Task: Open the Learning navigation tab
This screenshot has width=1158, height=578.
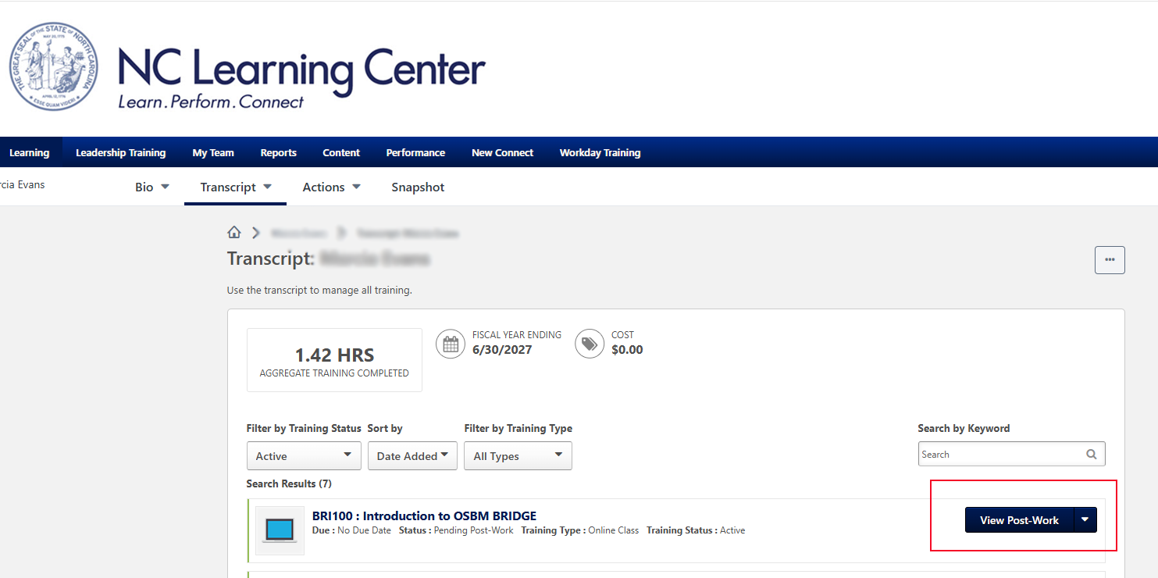Action: click(x=30, y=152)
